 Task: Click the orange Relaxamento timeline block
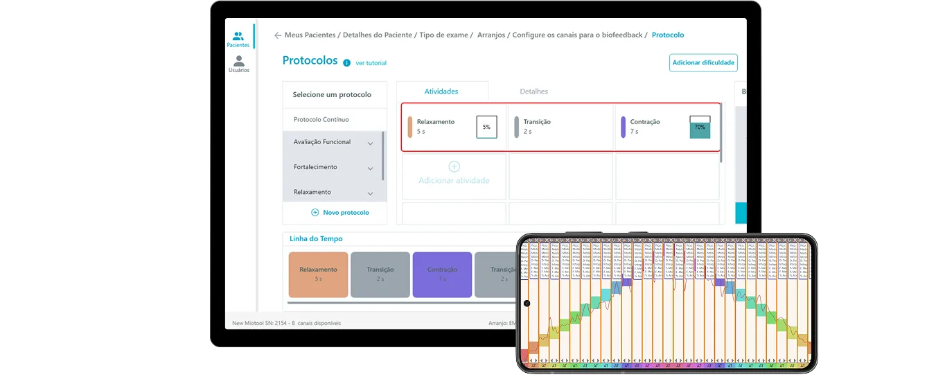tap(318, 274)
